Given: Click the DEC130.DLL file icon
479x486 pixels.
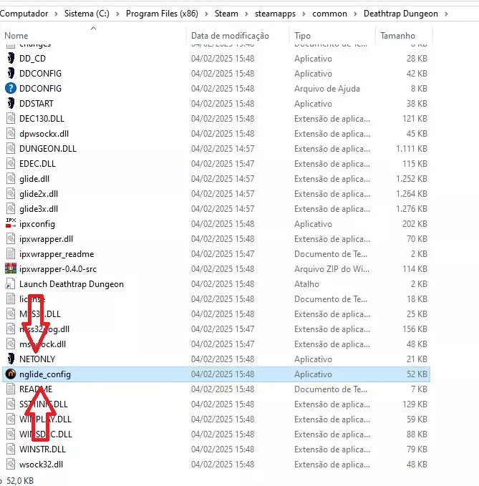Looking at the screenshot, I should click(11, 118).
